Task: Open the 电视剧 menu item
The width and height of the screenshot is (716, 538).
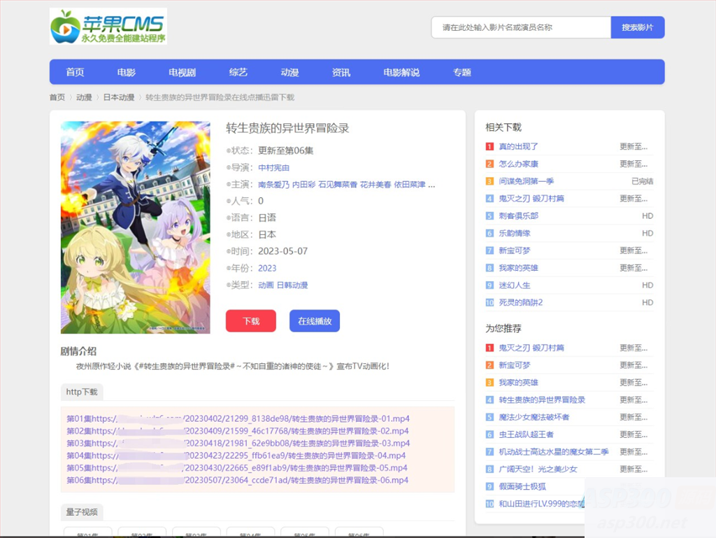Action: click(x=181, y=72)
